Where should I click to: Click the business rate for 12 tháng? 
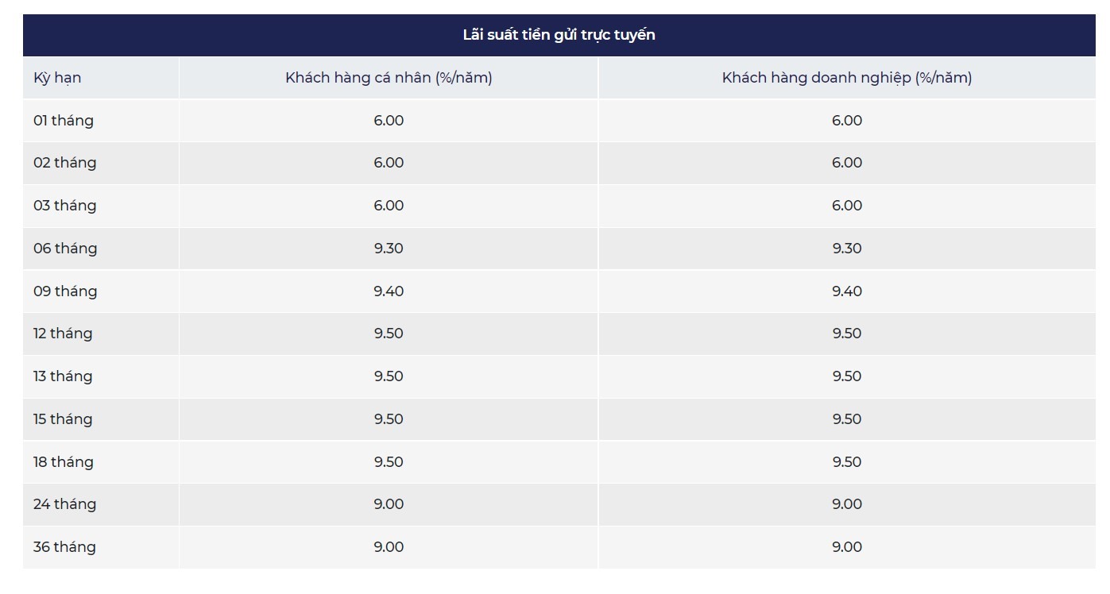point(846,334)
